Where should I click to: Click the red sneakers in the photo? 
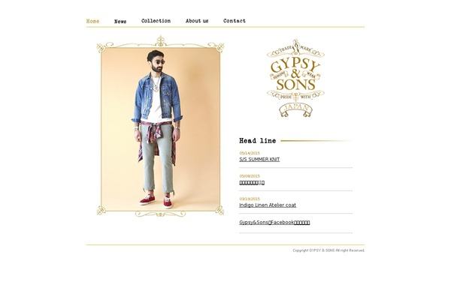tap(156, 202)
